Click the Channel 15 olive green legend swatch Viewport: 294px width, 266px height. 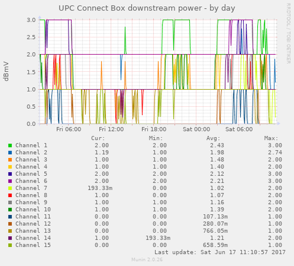(x=10, y=245)
